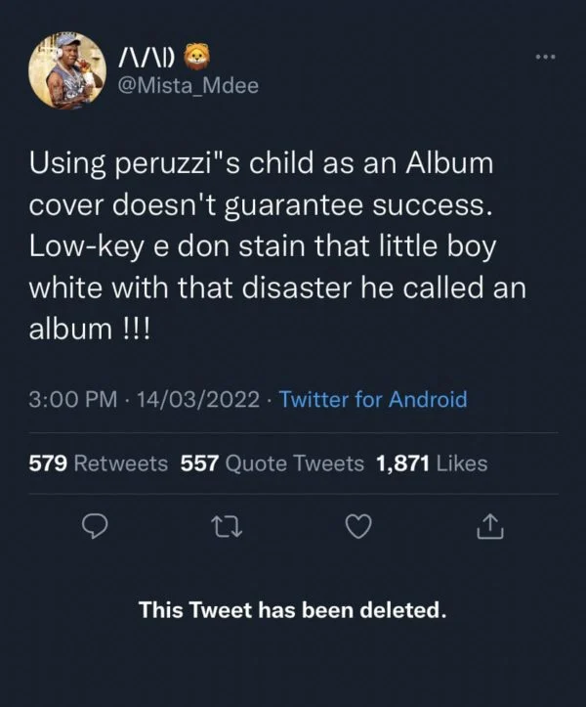Show the 557 Quote Tweets
Screen dimensions: 586x707
[x=272, y=463]
